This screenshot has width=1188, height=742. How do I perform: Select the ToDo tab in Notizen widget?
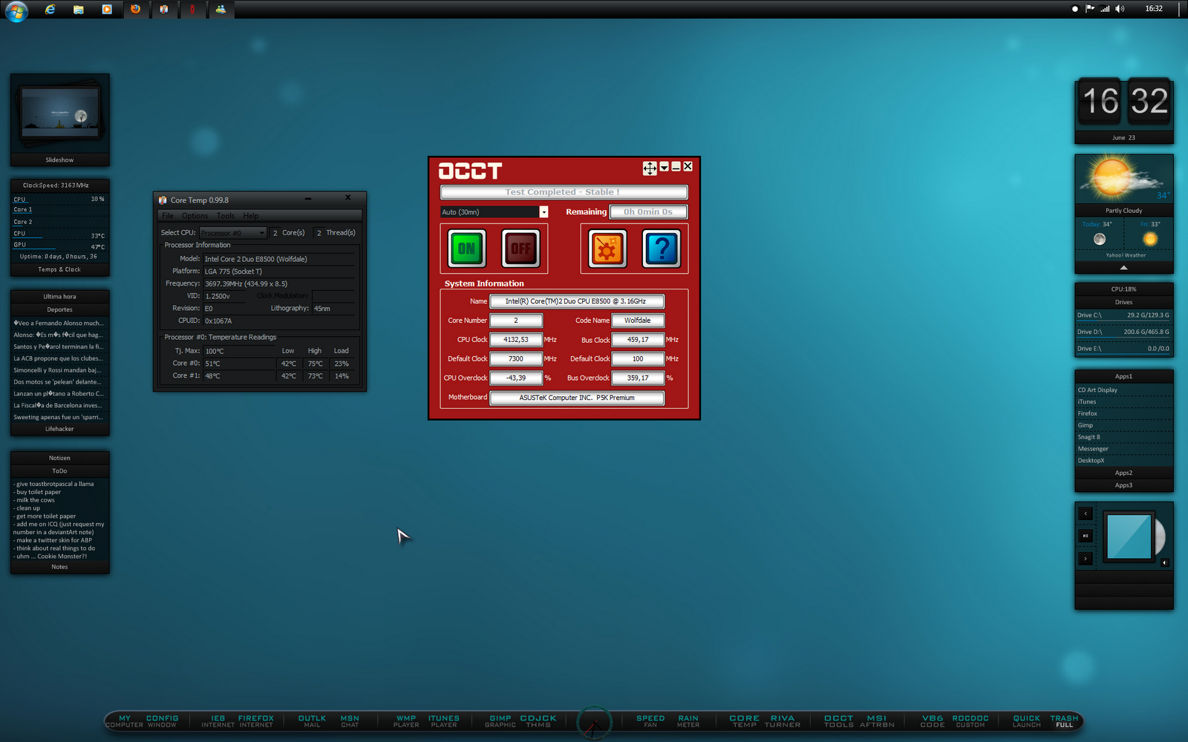tap(59, 471)
